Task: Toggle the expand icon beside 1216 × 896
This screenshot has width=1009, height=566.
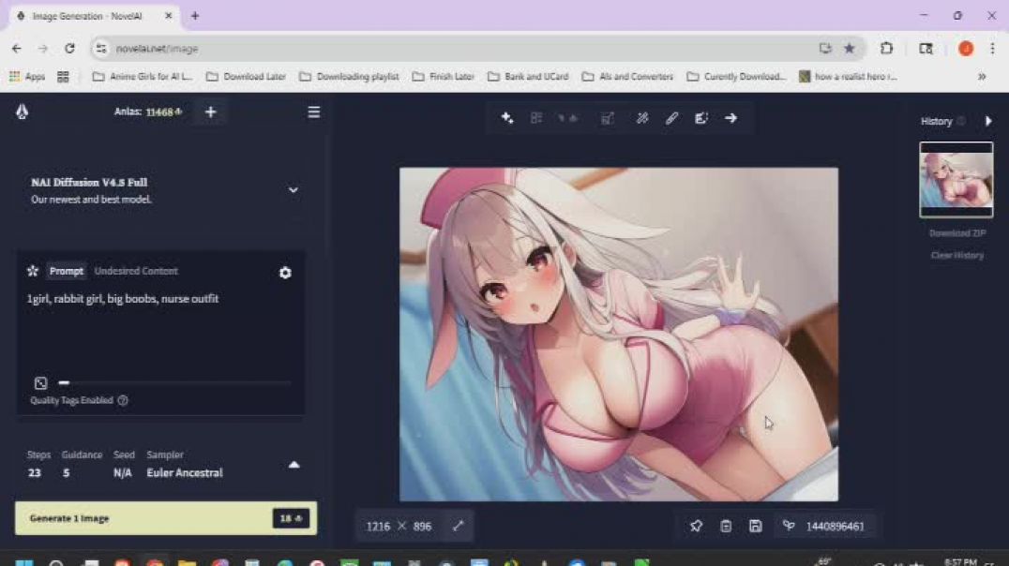Action: 458,527
